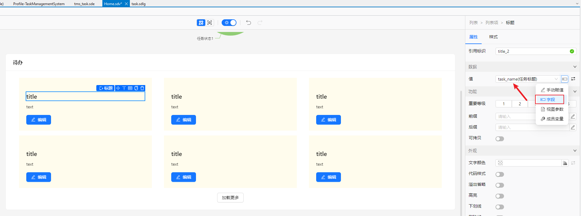Click the design mode icon in the top toolbar
The height and width of the screenshot is (216, 581).
(201, 23)
